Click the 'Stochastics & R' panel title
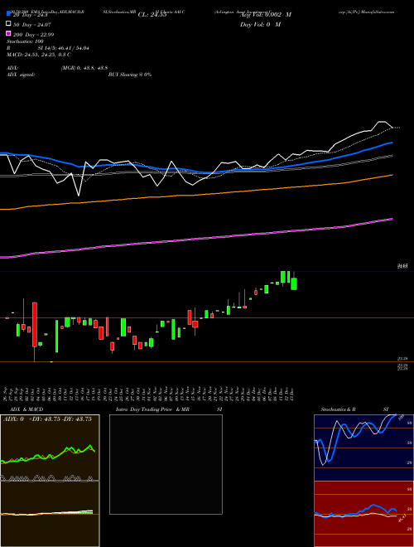This screenshot has height=547, width=414. (x=339, y=409)
